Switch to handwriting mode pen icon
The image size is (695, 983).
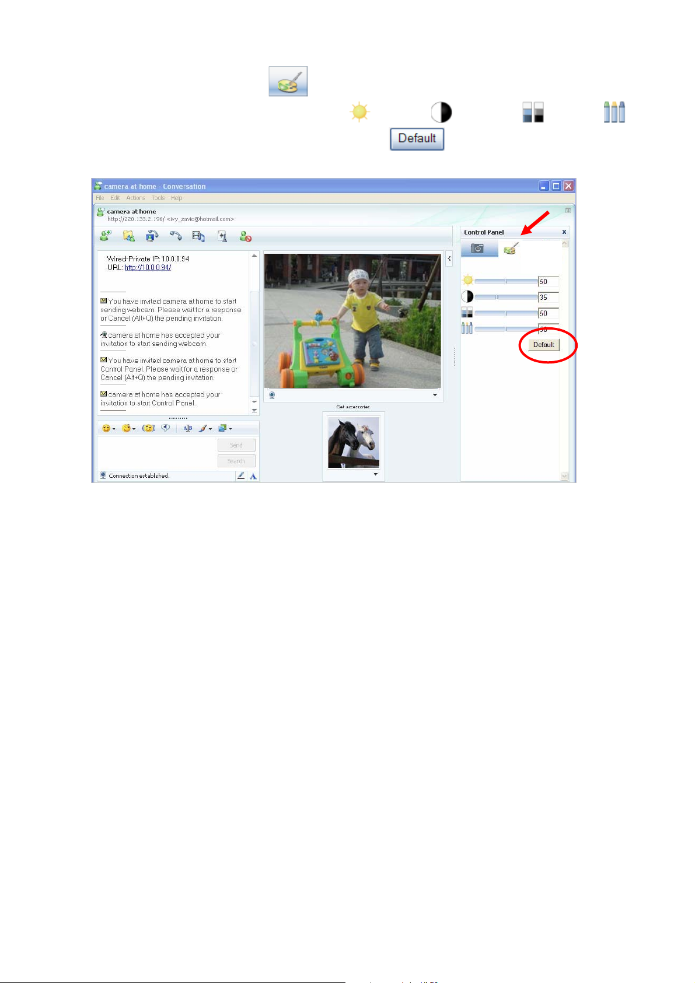tap(241, 476)
